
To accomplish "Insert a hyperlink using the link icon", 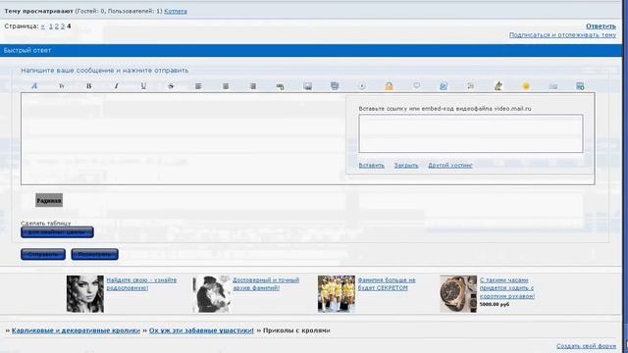I will tap(280, 86).
